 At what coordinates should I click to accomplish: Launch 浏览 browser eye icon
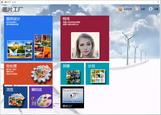click(x=19, y=100)
